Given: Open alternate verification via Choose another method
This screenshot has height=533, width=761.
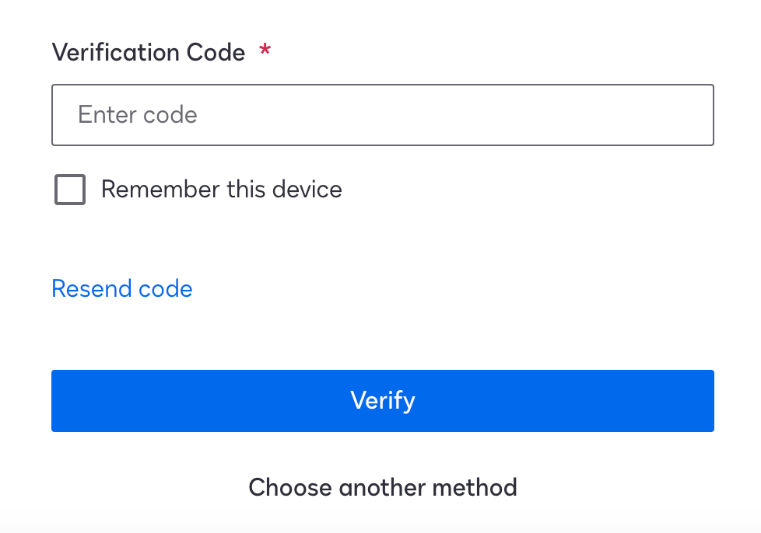Looking at the screenshot, I should [x=382, y=487].
